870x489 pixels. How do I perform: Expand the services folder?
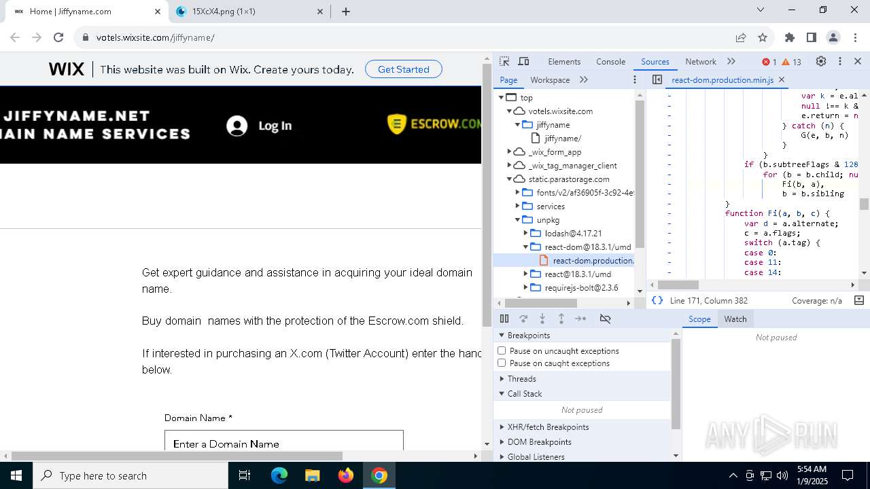[x=517, y=206]
